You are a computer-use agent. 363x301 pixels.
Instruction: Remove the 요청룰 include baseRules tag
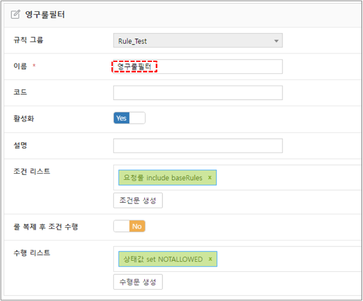(210, 177)
